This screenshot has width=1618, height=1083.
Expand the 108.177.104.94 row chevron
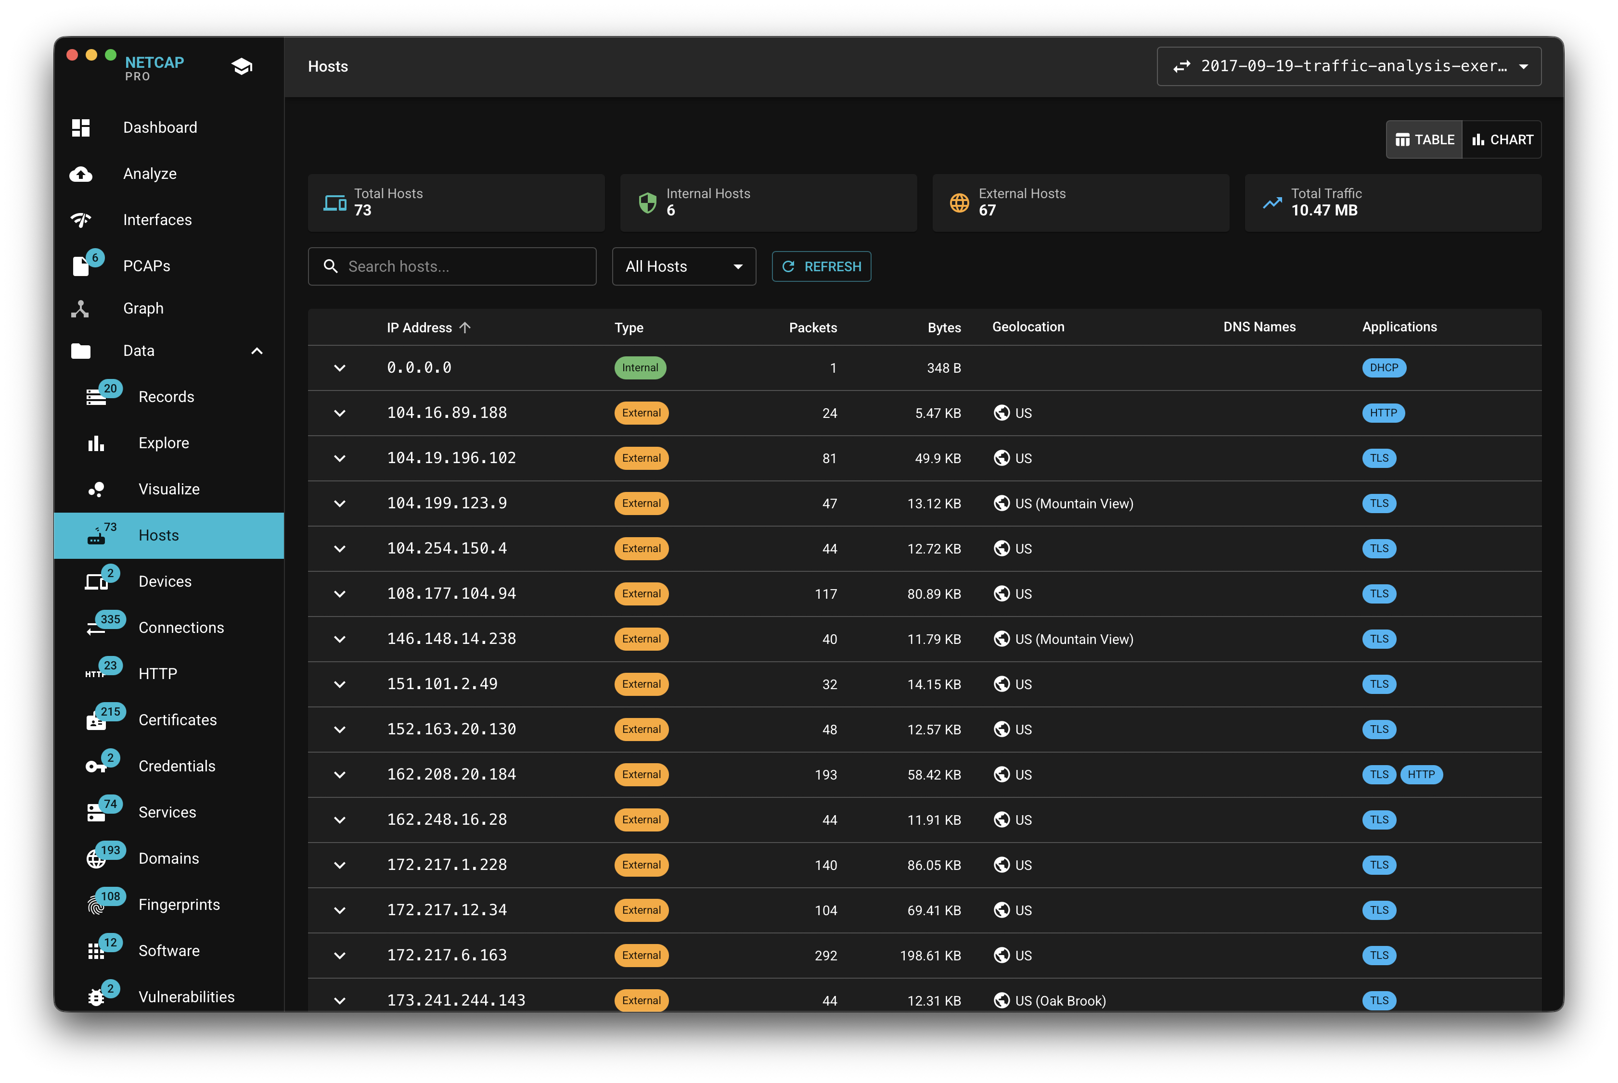click(339, 594)
